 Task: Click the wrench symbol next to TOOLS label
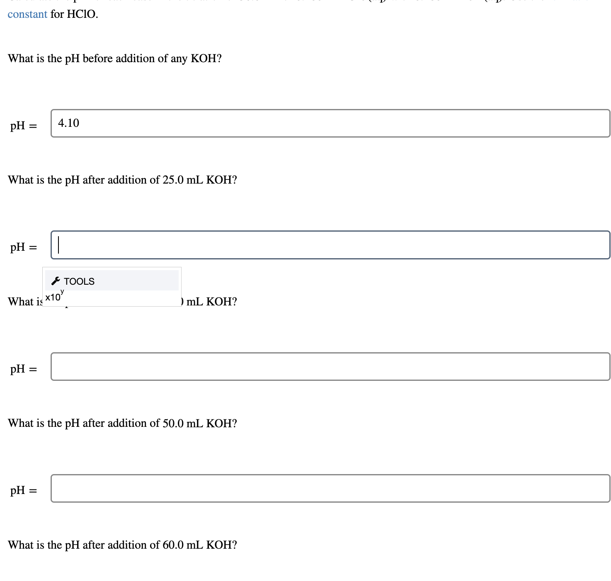pos(56,281)
